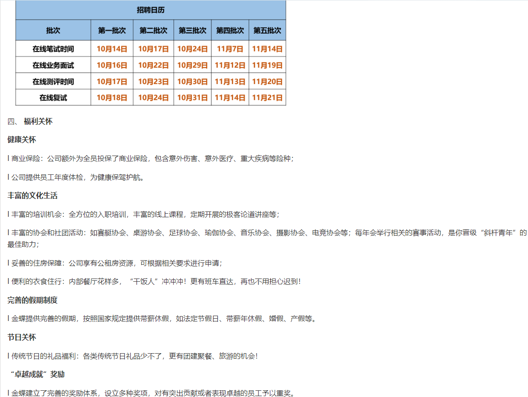This screenshot has height=397, width=528.
Task: Select the 节日关怀 subheading
Action: 21,337
